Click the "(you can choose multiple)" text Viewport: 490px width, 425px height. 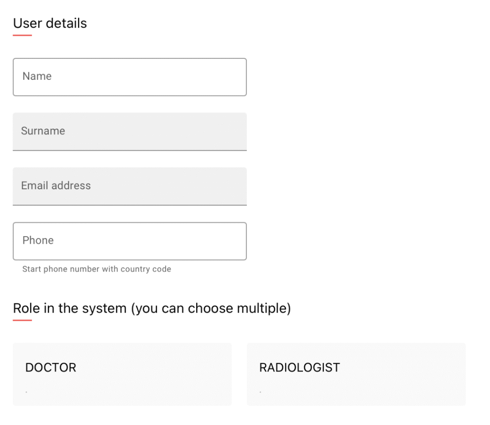(x=211, y=308)
